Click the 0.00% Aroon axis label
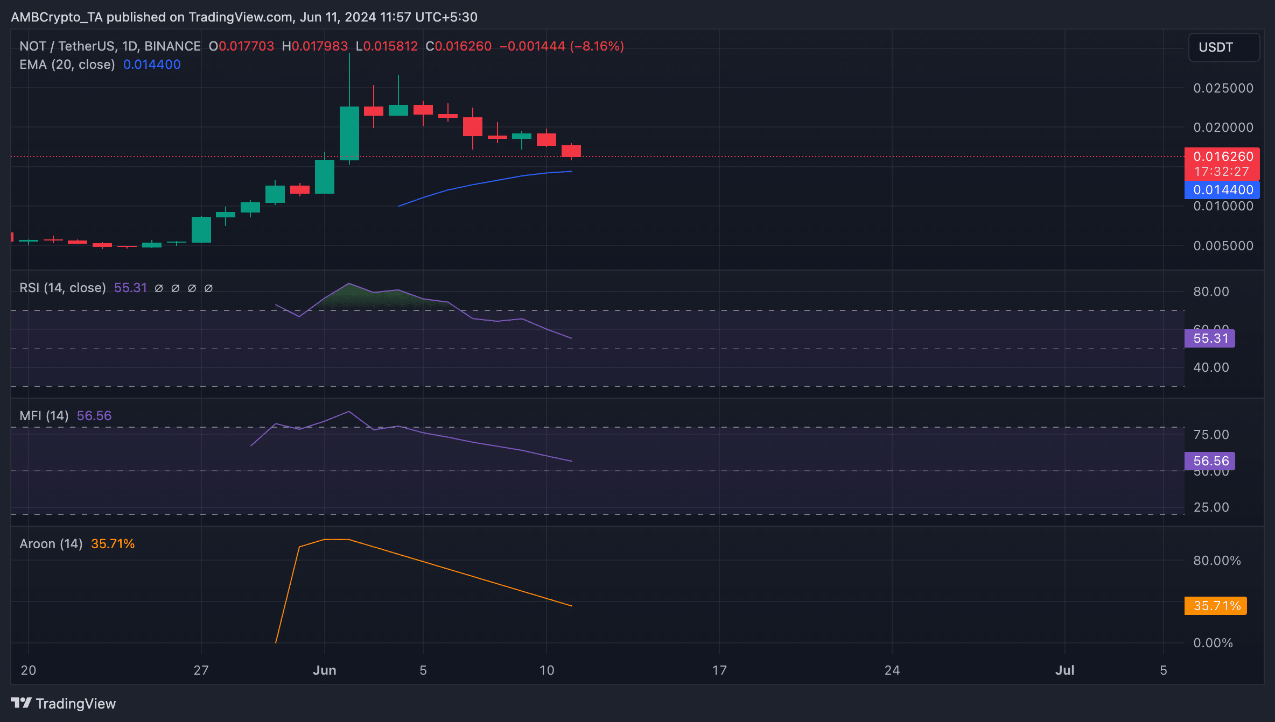The height and width of the screenshot is (722, 1275). [x=1213, y=643]
